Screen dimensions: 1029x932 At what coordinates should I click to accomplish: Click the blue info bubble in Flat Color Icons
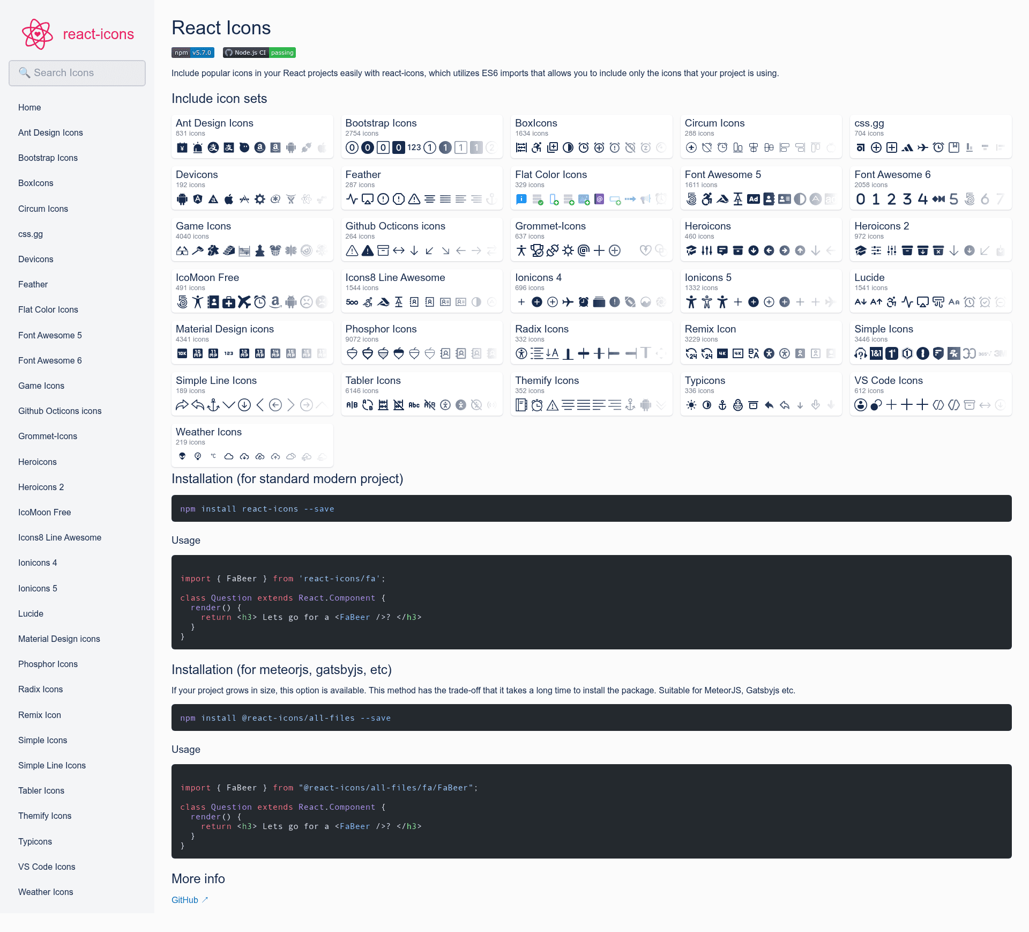[x=521, y=199]
